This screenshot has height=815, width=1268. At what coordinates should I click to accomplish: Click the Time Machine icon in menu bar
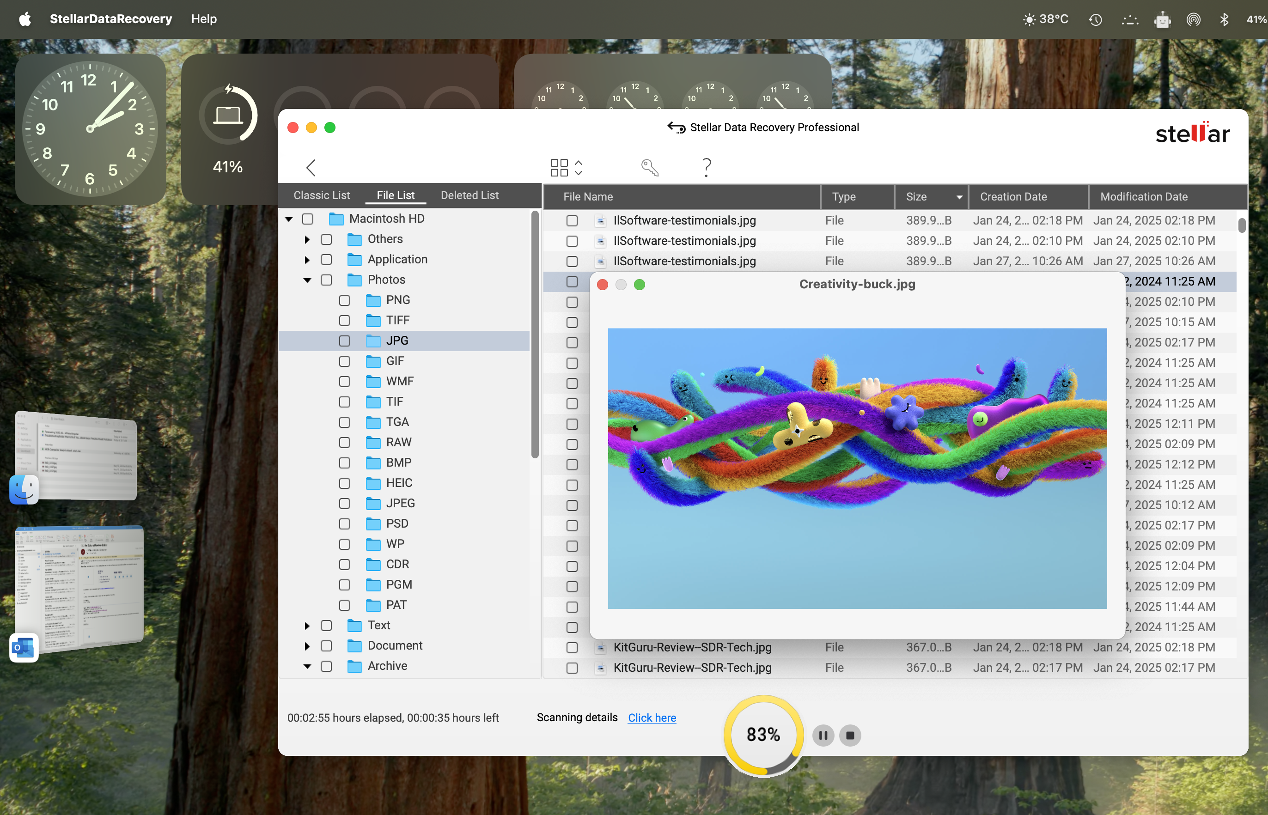click(x=1095, y=19)
